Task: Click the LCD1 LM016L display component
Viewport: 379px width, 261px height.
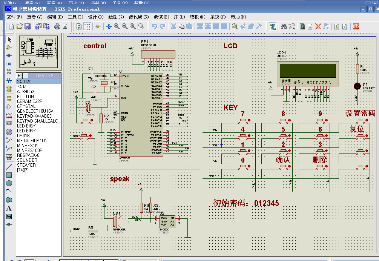Action: (x=308, y=74)
